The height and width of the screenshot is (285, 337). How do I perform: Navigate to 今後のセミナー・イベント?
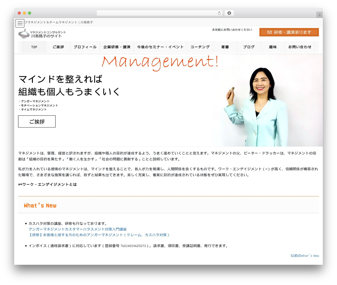point(160,47)
